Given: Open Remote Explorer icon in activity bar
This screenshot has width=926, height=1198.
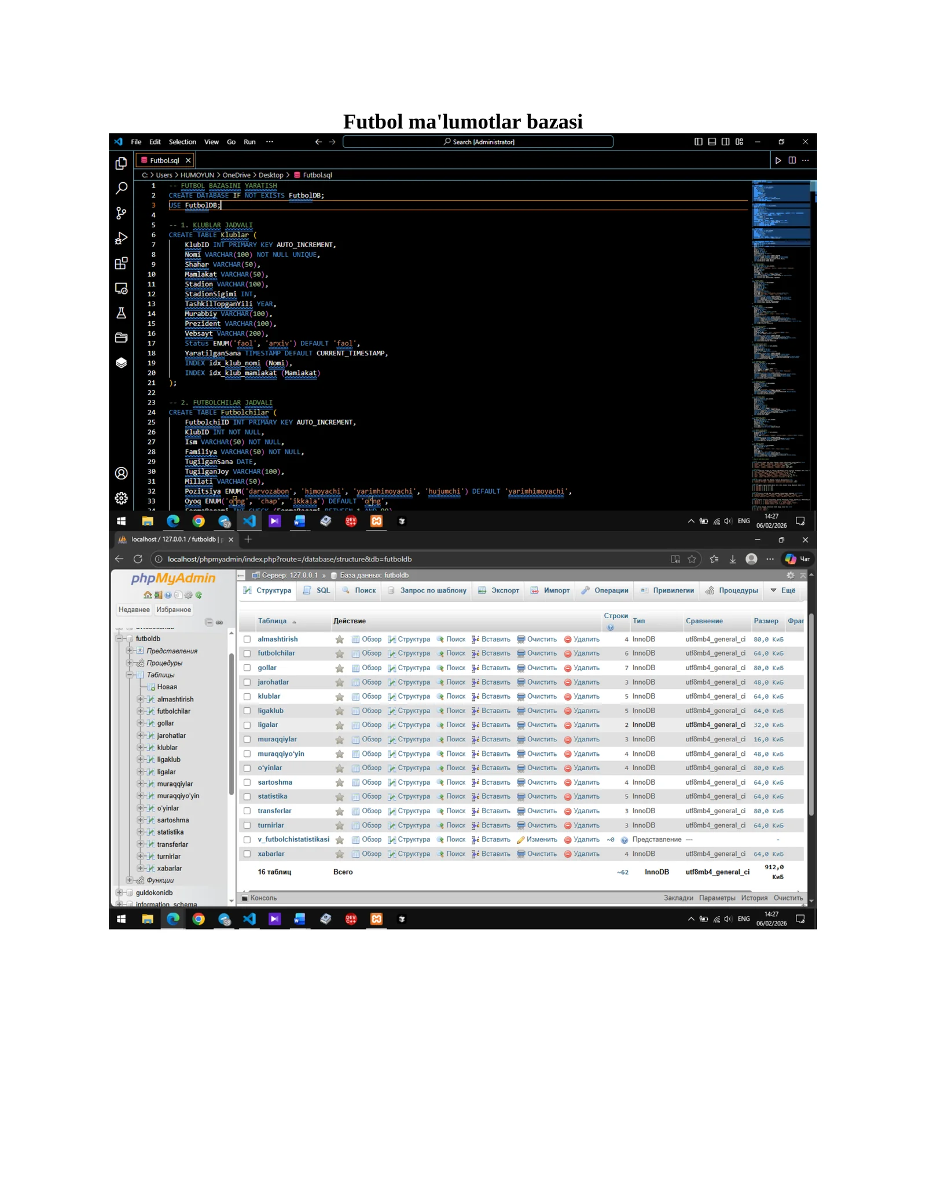Looking at the screenshot, I should (x=121, y=288).
